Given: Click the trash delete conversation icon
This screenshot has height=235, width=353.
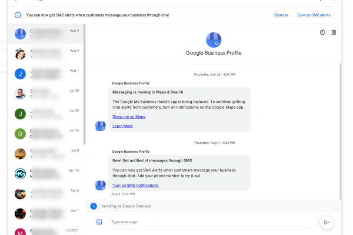Looking at the screenshot, I should [x=334, y=32].
